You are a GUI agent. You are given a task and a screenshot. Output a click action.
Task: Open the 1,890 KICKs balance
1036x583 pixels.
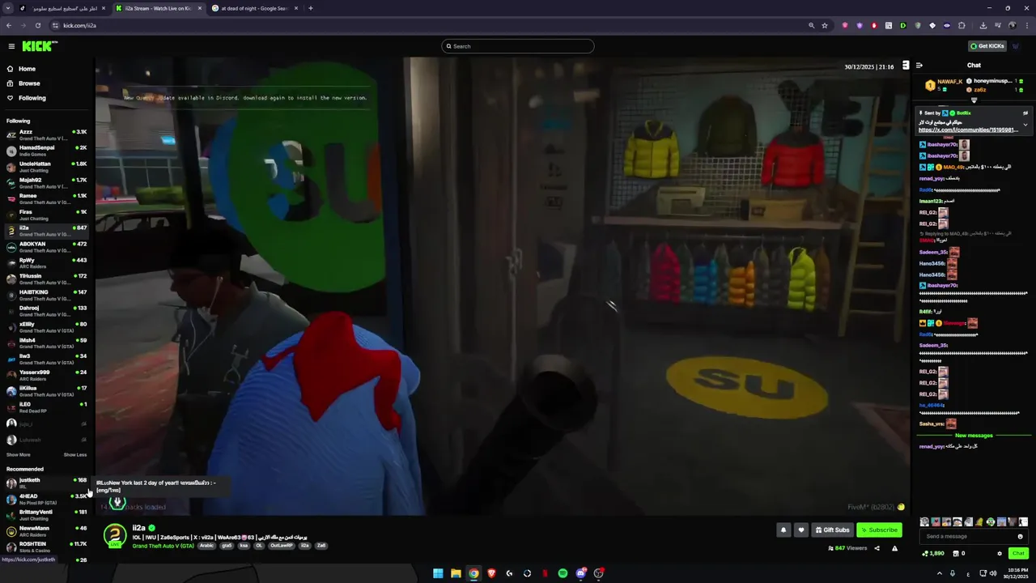(x=933, y=554)
